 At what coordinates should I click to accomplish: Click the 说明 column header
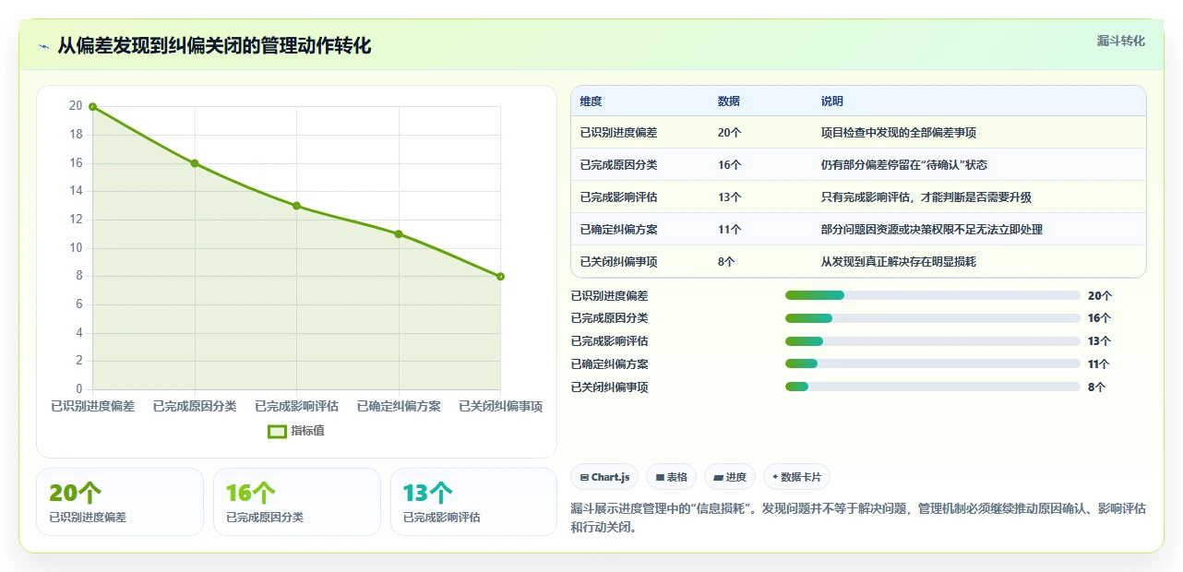[x=832, y=101]
